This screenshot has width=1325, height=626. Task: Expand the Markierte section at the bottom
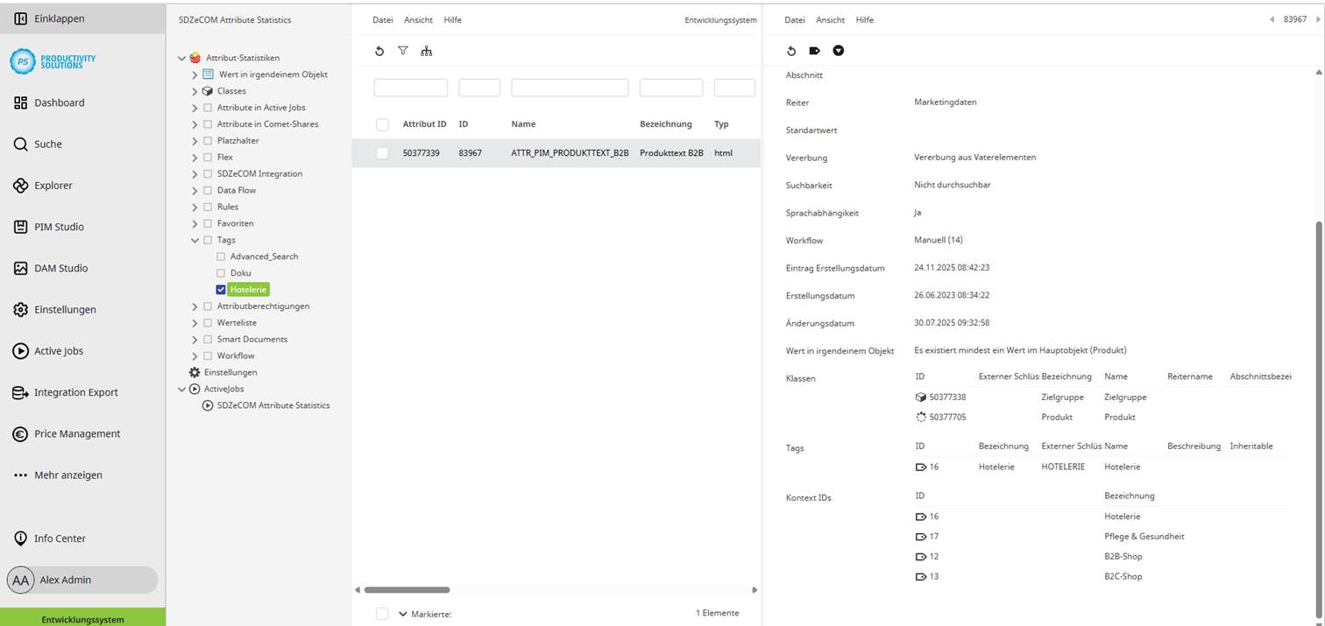point(402,614)
